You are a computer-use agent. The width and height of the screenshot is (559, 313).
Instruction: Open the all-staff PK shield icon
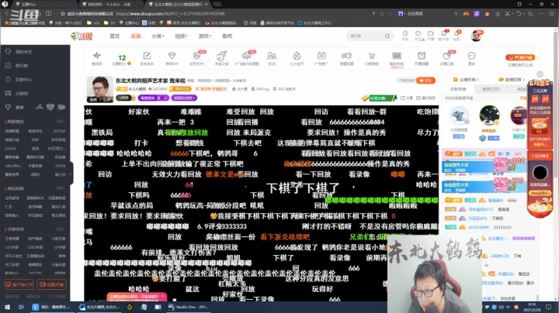click(196, 56)
